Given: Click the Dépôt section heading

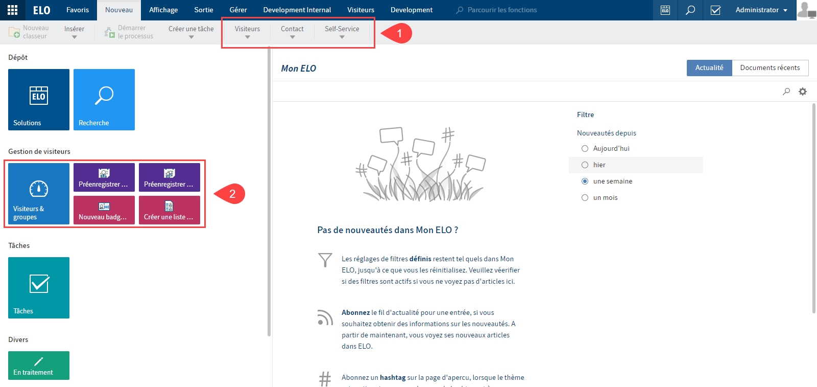Looking at the screenshot, I should coord(18,58).
